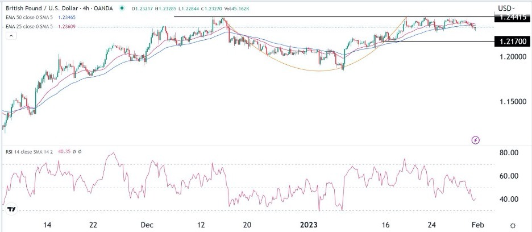Click the 1.21700 price label
Image resolution: width=532 pixels, height=232 pixels.
click(x=513, y=42)
